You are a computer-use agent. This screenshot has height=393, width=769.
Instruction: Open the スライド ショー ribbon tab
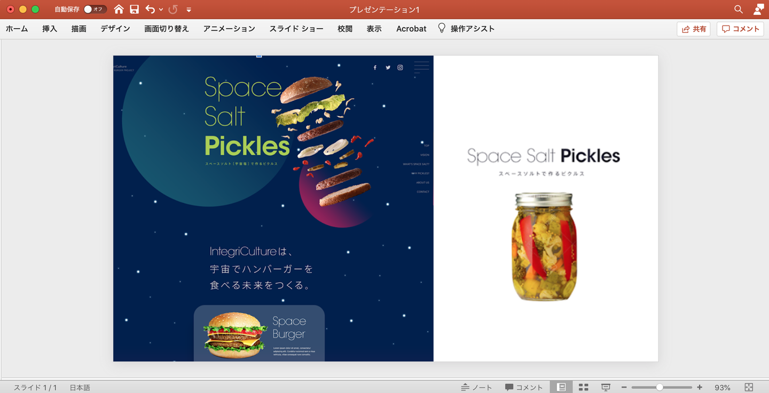[x=296, y=29]
